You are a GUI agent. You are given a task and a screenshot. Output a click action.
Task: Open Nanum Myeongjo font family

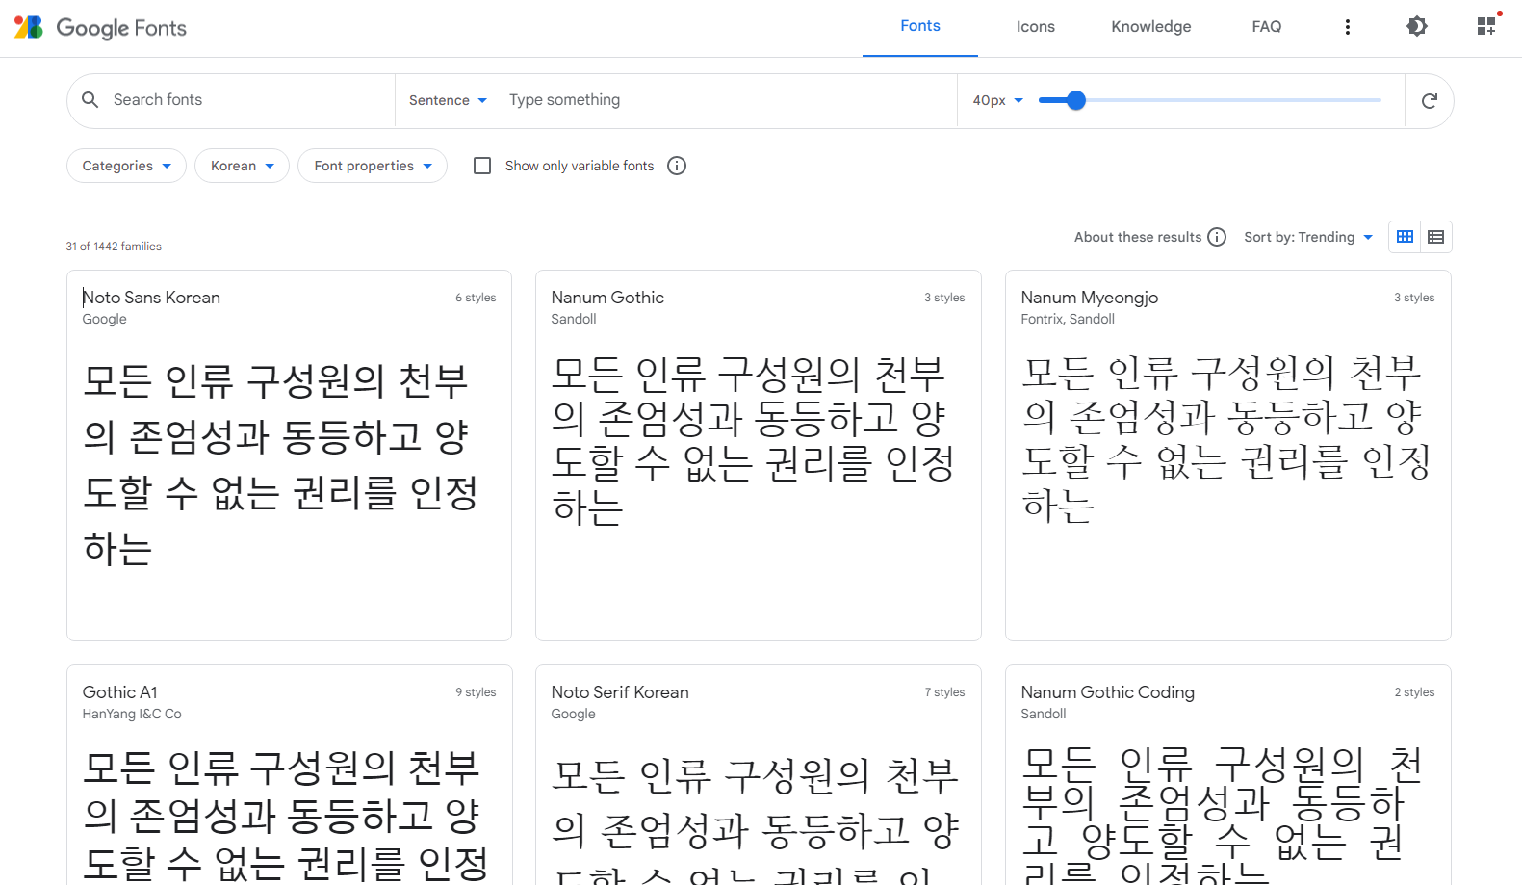pos(1089,298)
